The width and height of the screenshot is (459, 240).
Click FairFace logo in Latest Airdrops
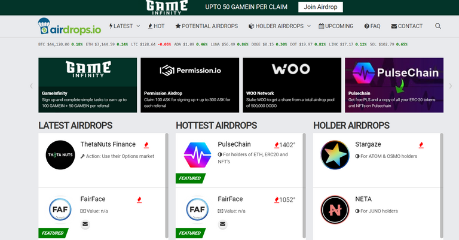tap(60, 209)
